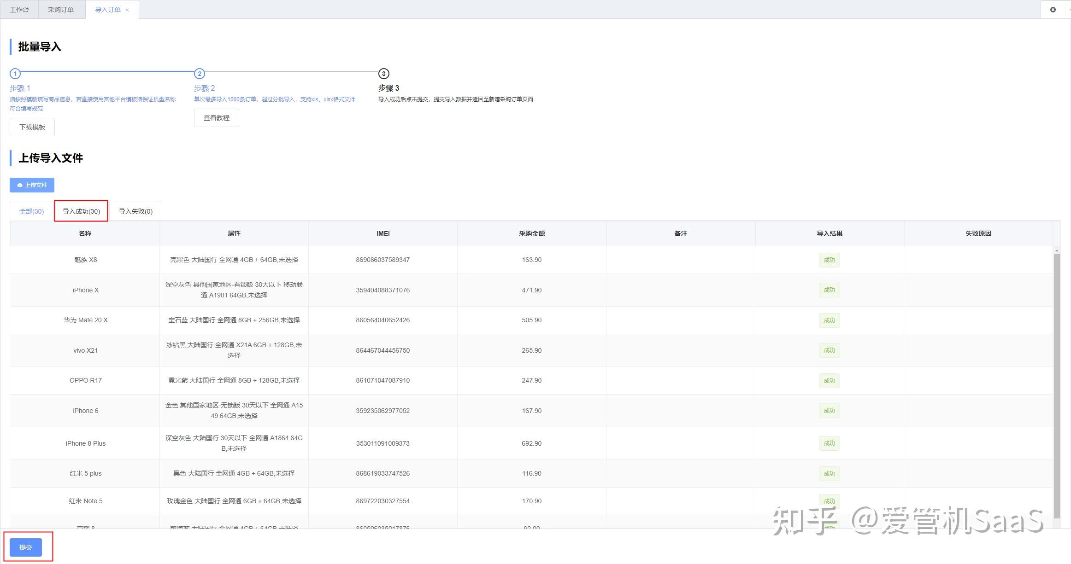Switch to the 工作台 tab
This screenshot has width=1071, height=564.
(19, 10)
